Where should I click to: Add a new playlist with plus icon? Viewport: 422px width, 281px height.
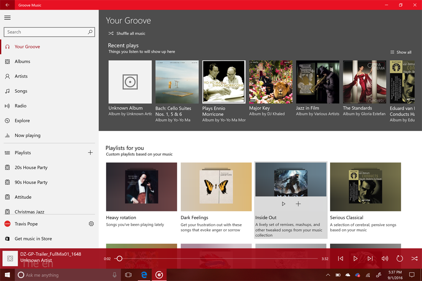click(90, 153)
